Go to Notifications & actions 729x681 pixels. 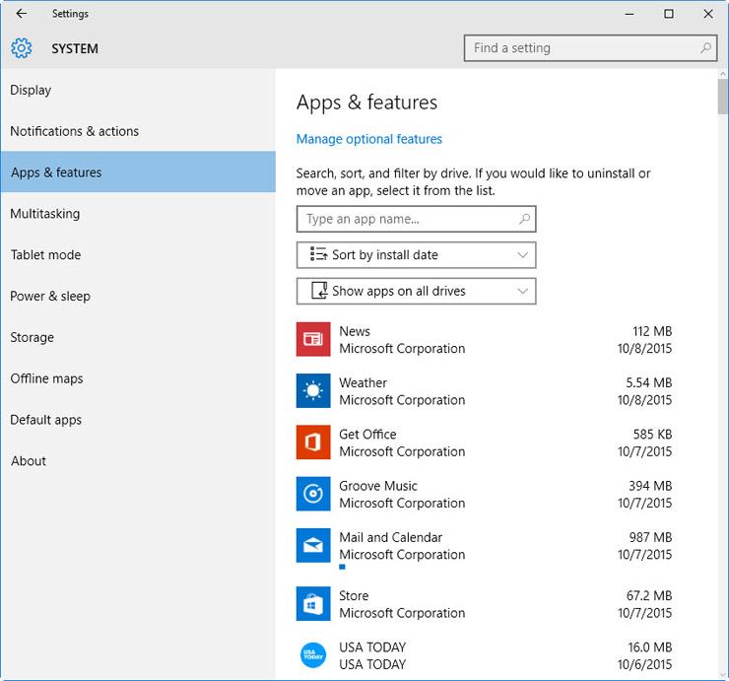(x=74, y=131)
